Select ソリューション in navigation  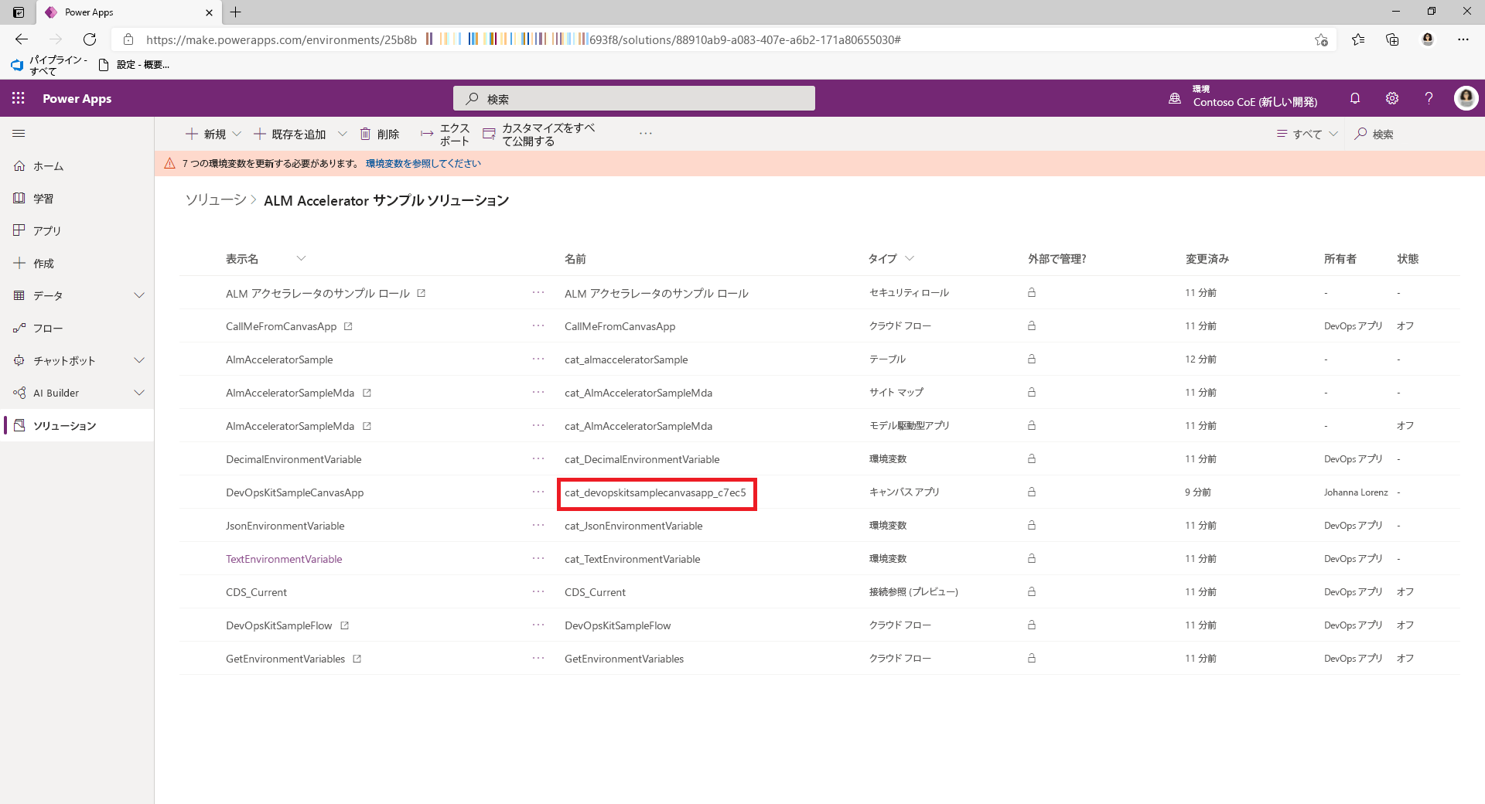(77, 426)
